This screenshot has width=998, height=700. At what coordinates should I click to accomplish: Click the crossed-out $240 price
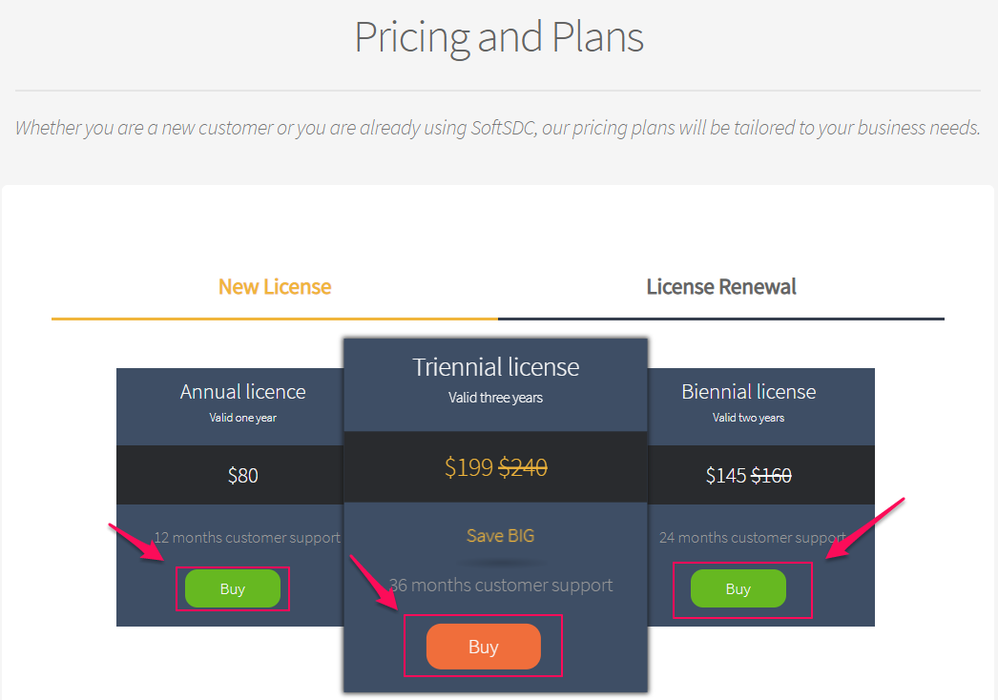(x=523, y=467)
